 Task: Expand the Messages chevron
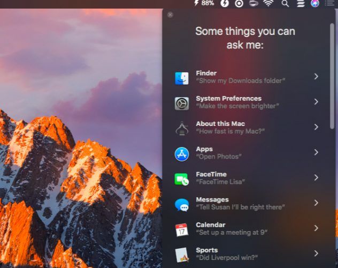tap(316, 203)
